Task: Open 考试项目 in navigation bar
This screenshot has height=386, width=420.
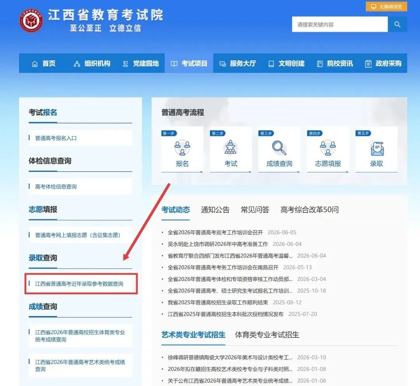Action: click(x=189, y=63)
